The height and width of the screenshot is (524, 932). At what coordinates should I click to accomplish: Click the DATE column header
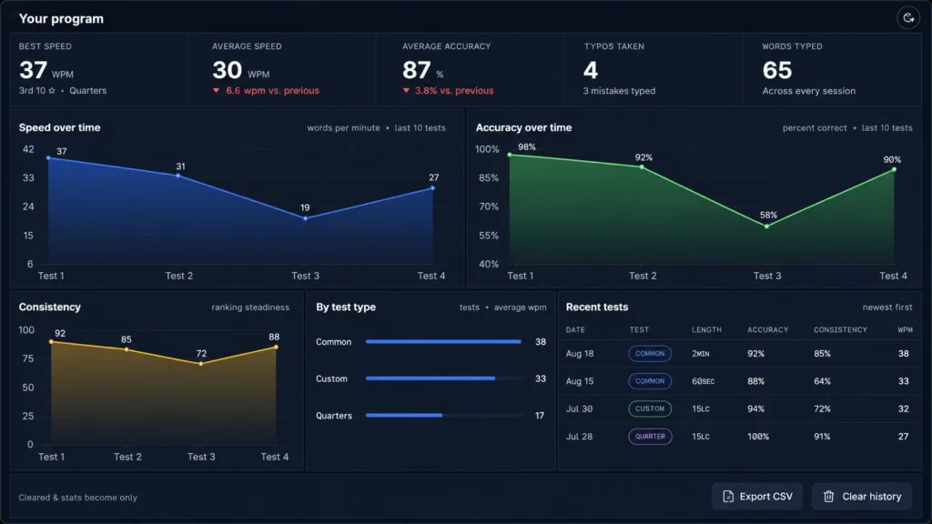click(x=575, y=329)
